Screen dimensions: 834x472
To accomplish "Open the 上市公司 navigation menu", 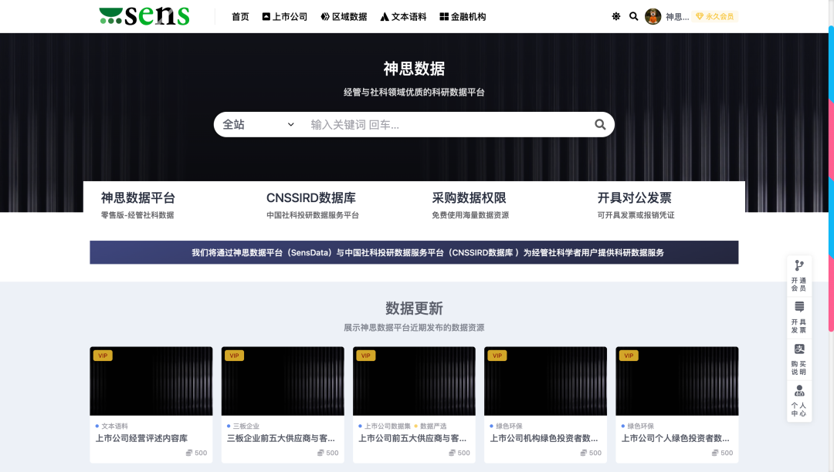I will 284,16.
